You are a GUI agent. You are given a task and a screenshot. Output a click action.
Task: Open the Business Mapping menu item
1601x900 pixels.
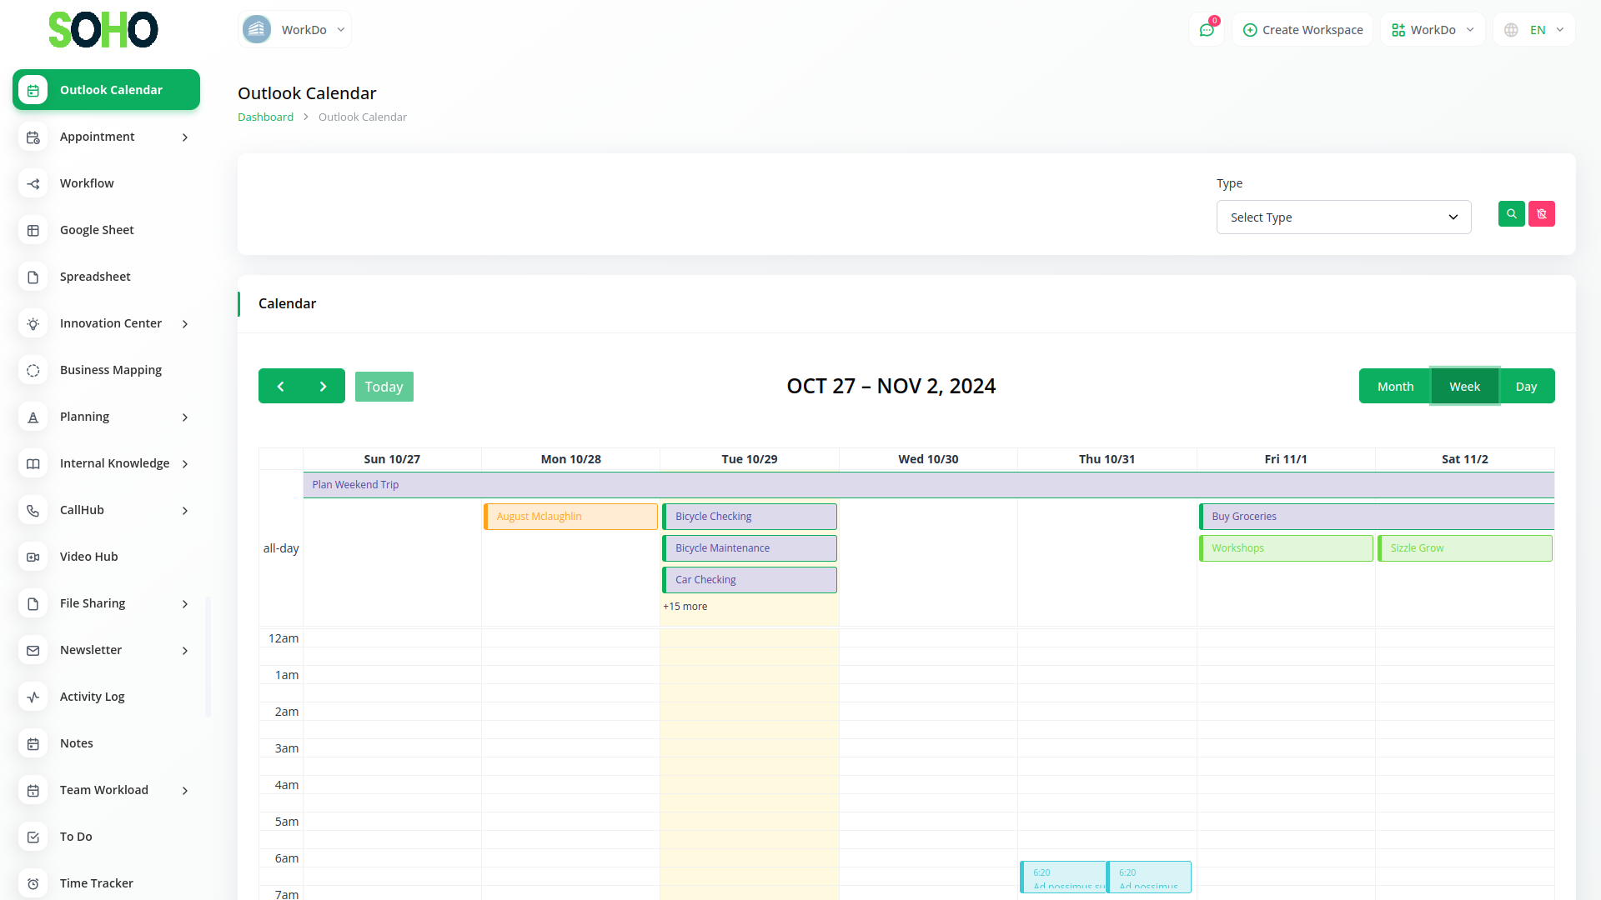pyautogui.click(x=110, y=370)
